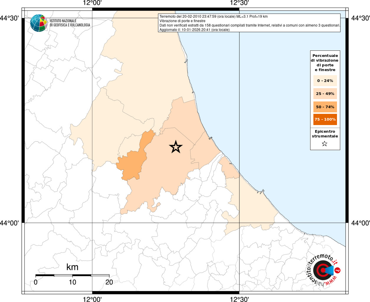Viewport: 370px width, 302px height.
Task: Click the 'Dati non verificati' questionnaire line
Action: (250, 25)
